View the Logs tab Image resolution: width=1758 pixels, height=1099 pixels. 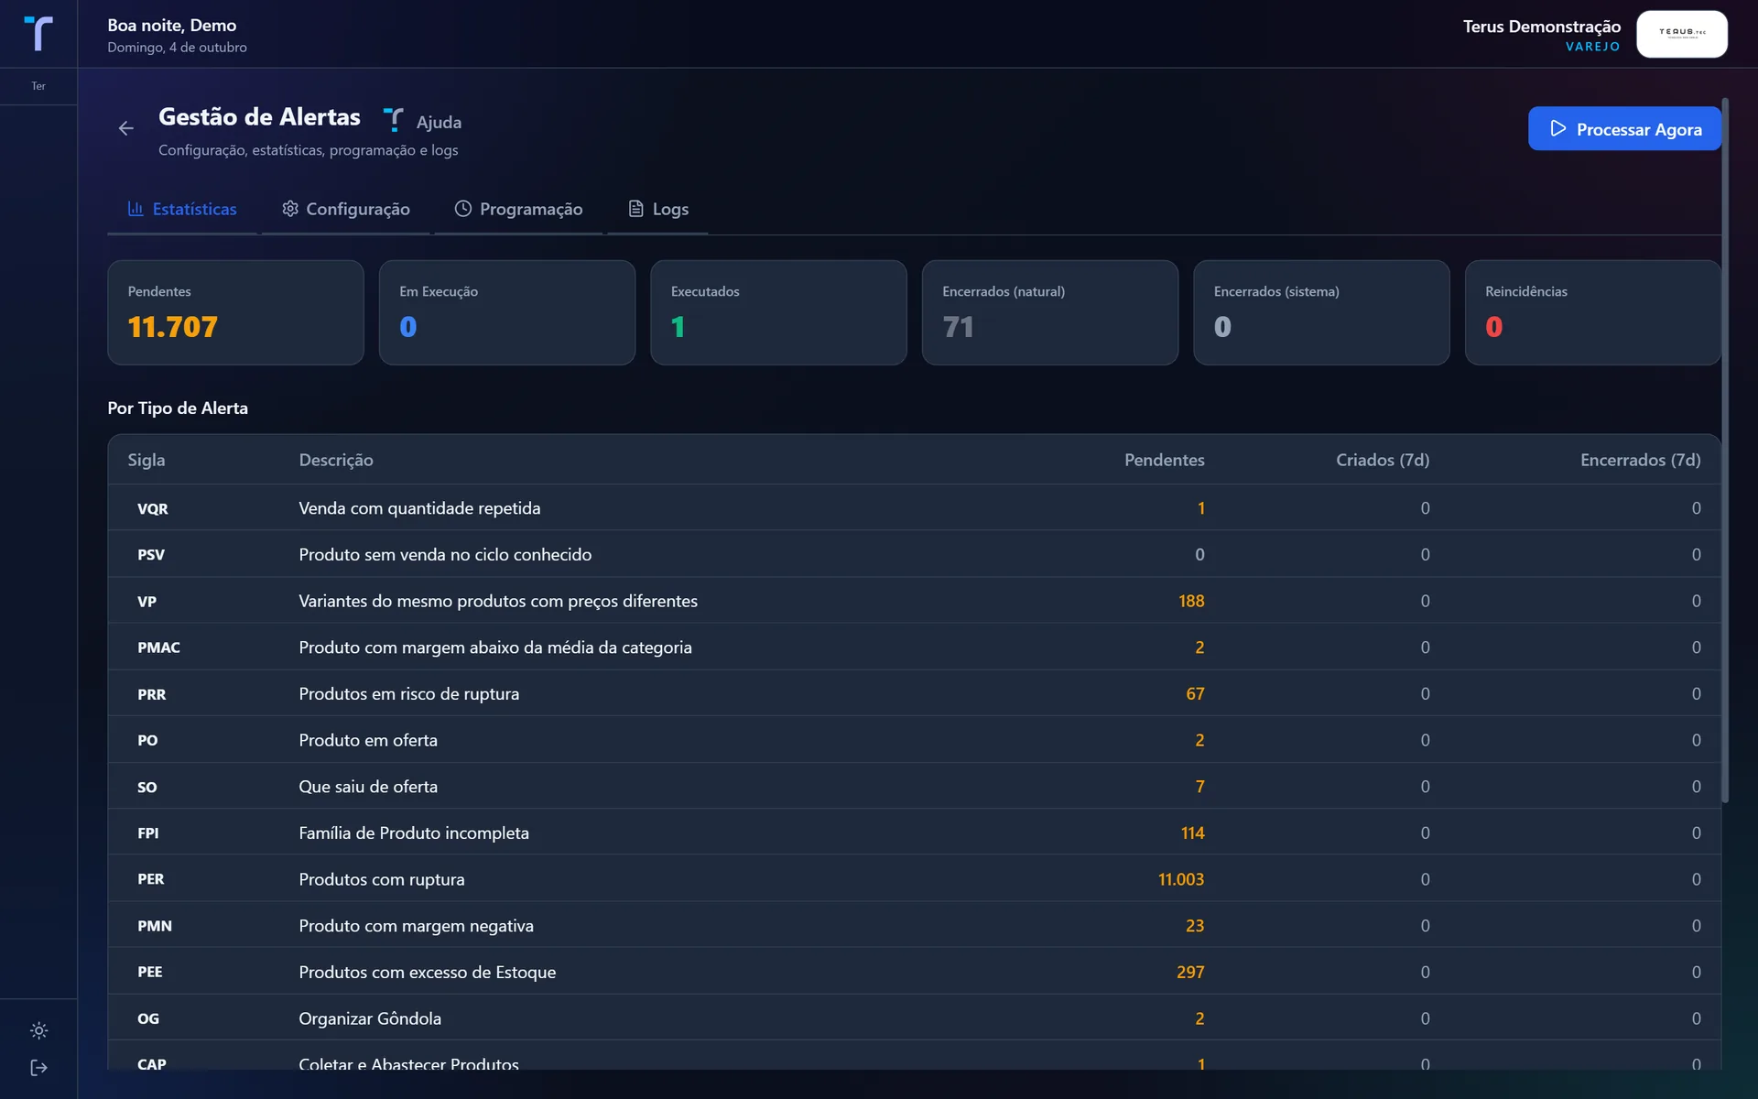click(x=658, y=209)
